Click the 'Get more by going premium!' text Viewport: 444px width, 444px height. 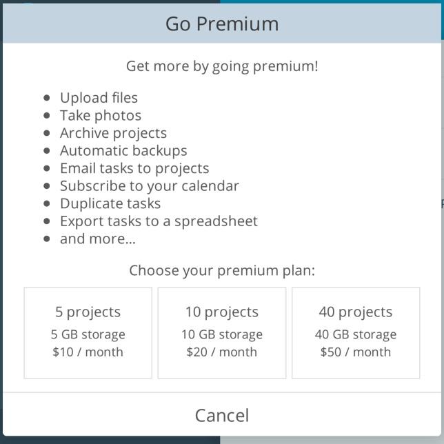click(221, 66)
